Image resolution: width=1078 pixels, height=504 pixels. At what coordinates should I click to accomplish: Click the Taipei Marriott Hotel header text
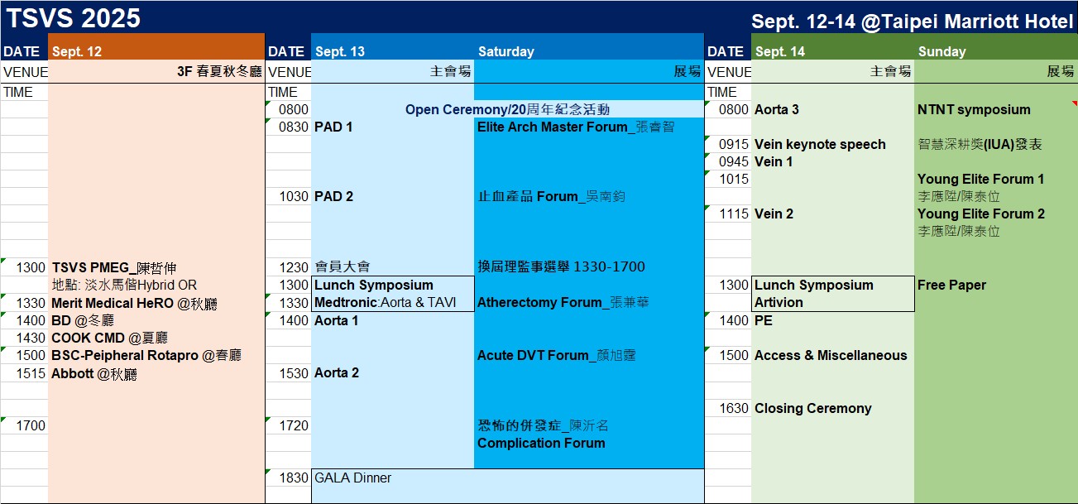(912, 22)
